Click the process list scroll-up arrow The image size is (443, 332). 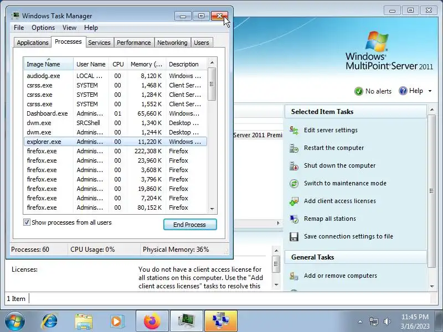[212, 63]
